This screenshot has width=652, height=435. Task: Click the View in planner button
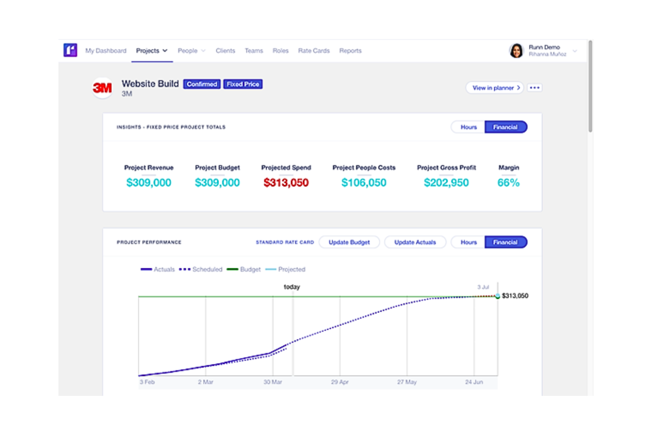pyautogui.click(x=495, y=88)
